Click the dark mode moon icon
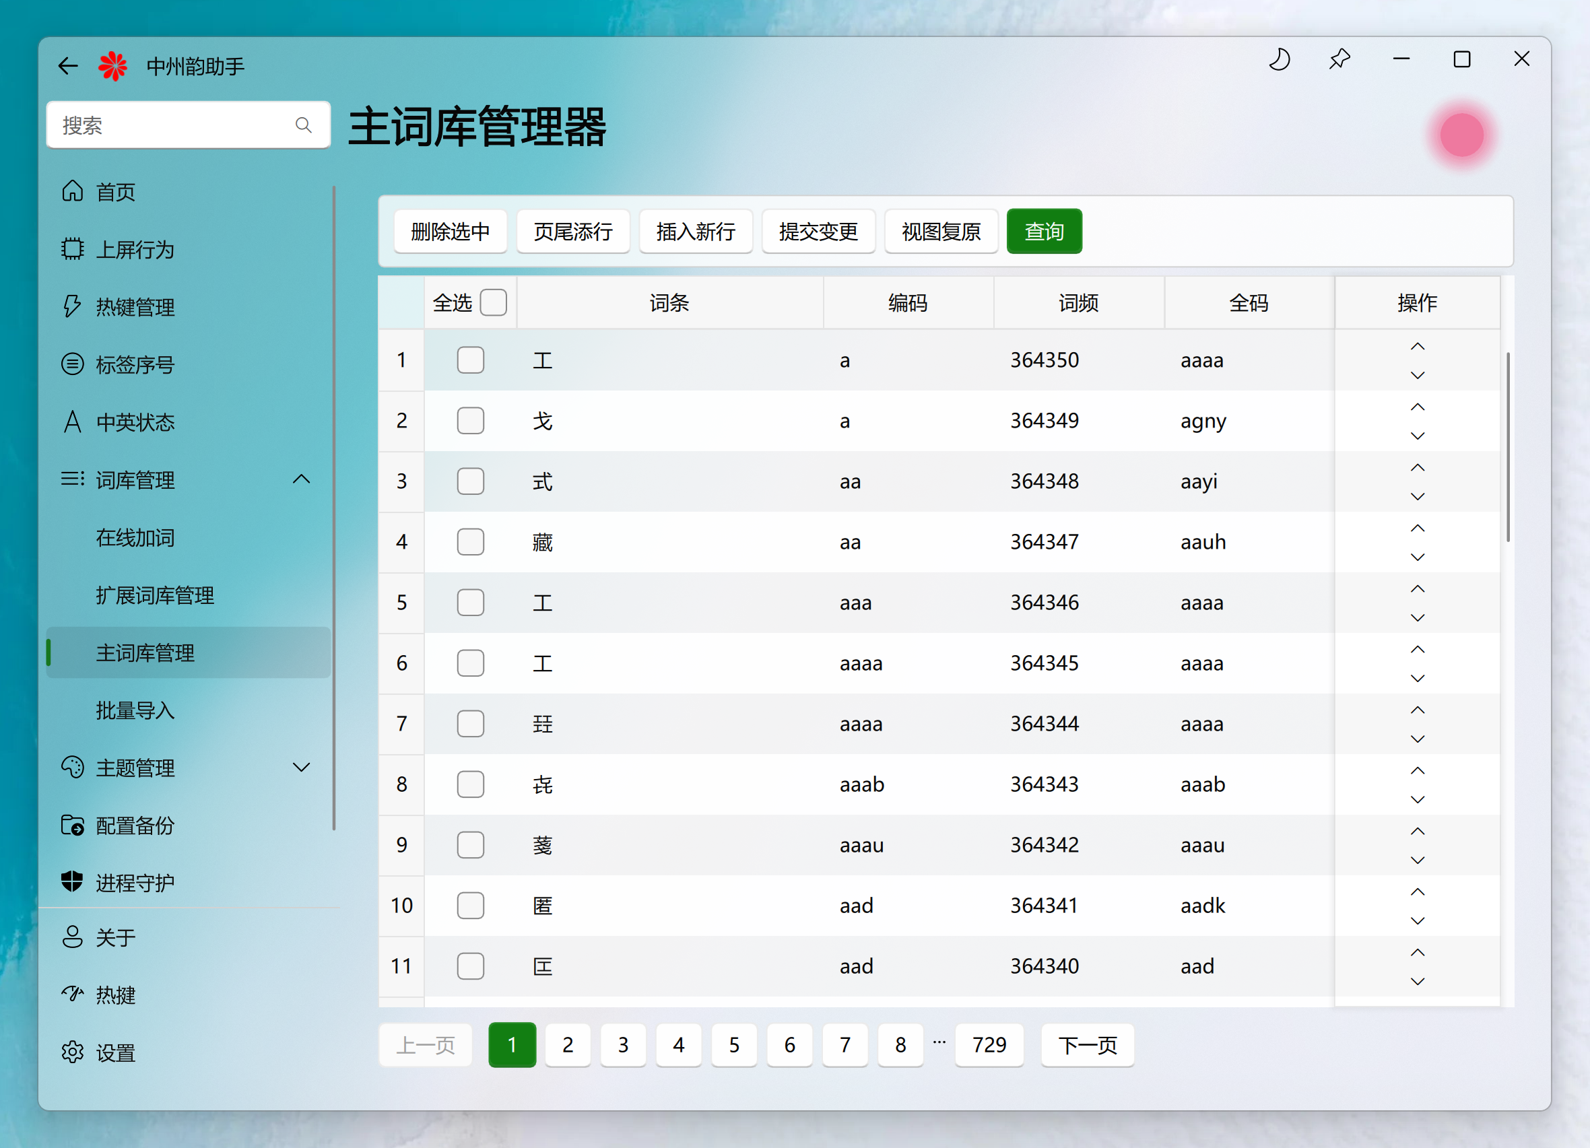The height and width of the screenshot is (1148, 1590). pyautogui.click(x=1280, y=59)
